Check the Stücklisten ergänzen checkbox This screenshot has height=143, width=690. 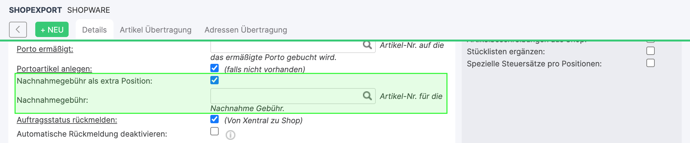[650, 51]
